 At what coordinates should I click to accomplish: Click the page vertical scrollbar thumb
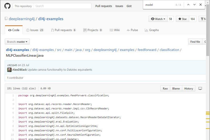click(x=208, y=30)
